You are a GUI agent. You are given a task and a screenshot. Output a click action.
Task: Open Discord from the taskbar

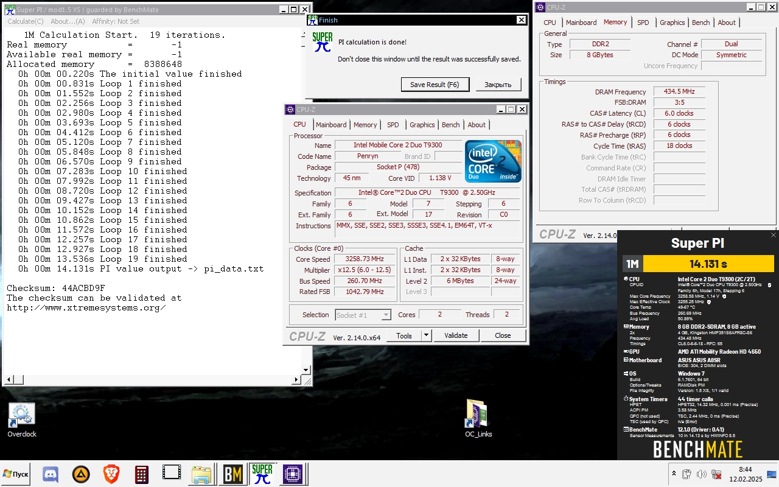tap(51, 474)
